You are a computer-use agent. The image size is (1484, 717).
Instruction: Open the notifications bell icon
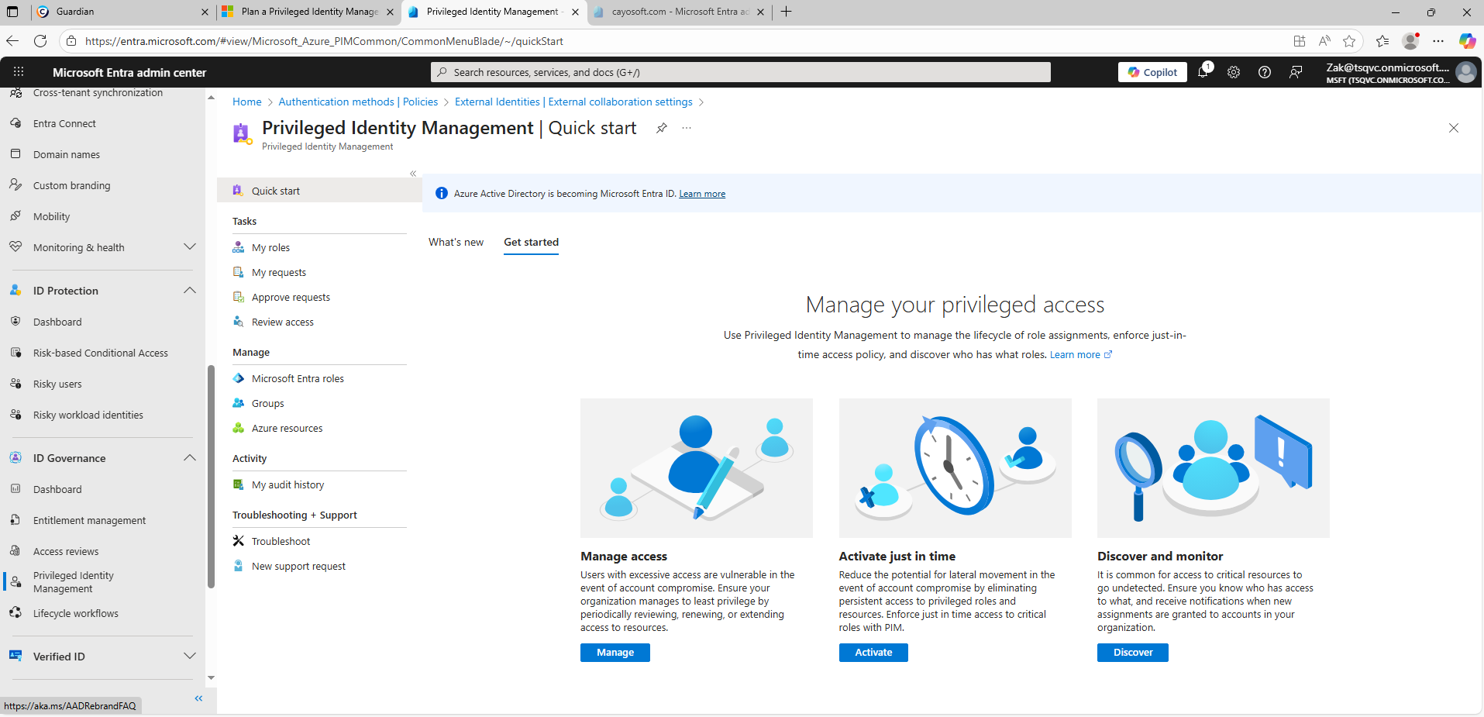[x=1203, y=72]
